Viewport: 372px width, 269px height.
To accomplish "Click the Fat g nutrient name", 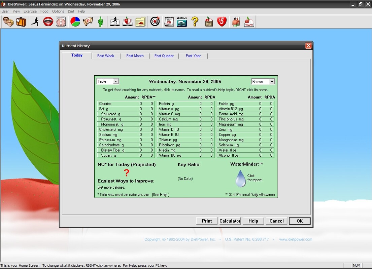I will click(104, 109).
